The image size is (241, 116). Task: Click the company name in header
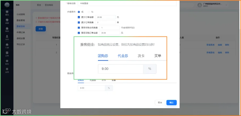213,4
